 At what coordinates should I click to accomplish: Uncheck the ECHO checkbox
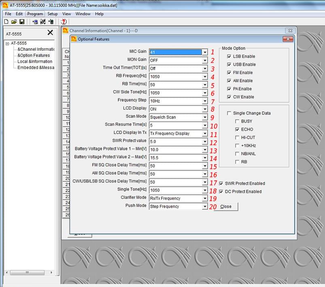click(x=237, y=129)
